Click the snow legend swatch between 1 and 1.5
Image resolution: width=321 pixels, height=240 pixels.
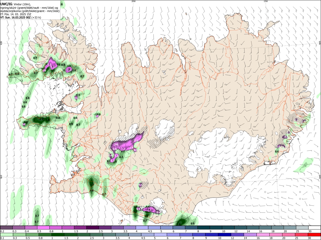tap(68, 228)
